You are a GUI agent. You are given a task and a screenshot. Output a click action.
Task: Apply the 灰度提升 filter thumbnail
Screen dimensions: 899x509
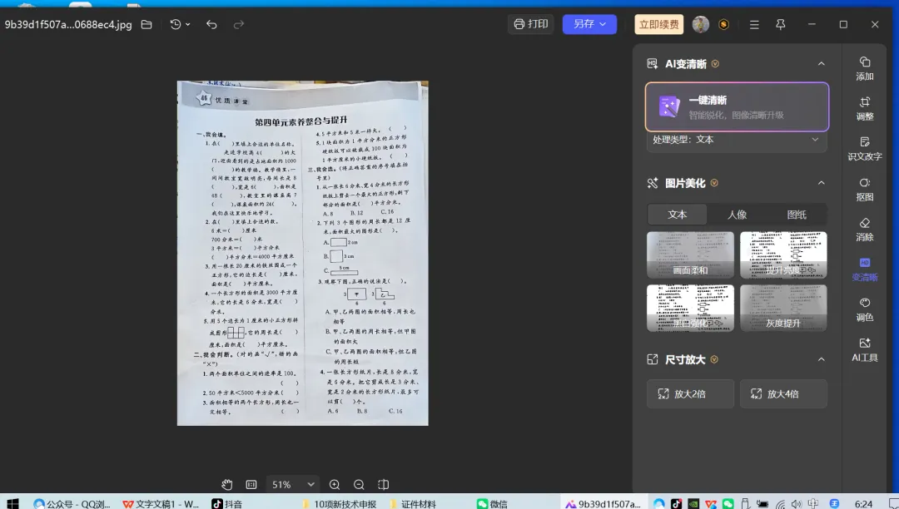pyautogui.click(x=783, y=308)
